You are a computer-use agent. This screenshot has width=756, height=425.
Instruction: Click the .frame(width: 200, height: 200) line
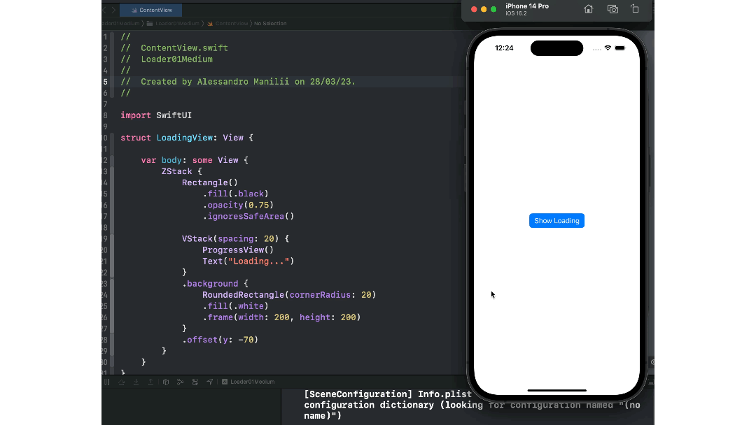281,317
